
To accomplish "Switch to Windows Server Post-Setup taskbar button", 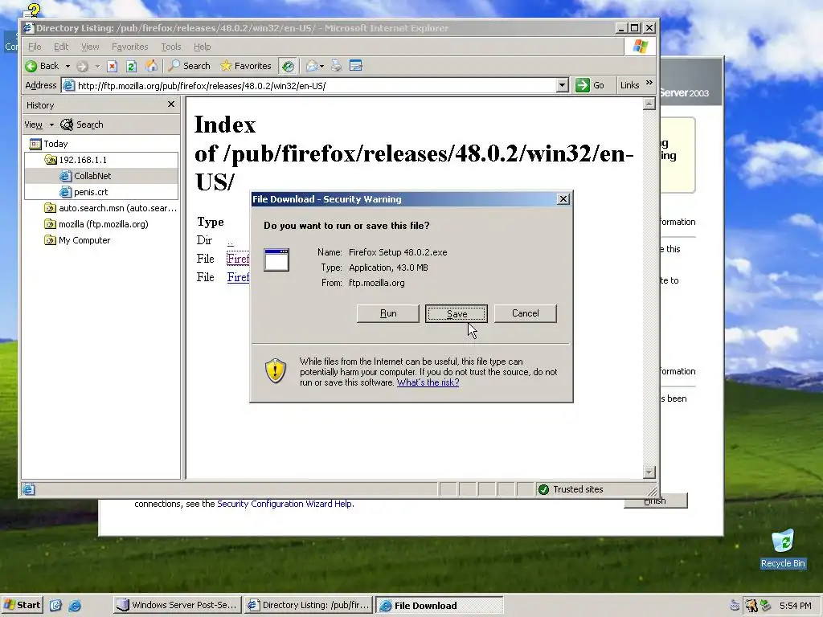I will (x=178, y=605).
